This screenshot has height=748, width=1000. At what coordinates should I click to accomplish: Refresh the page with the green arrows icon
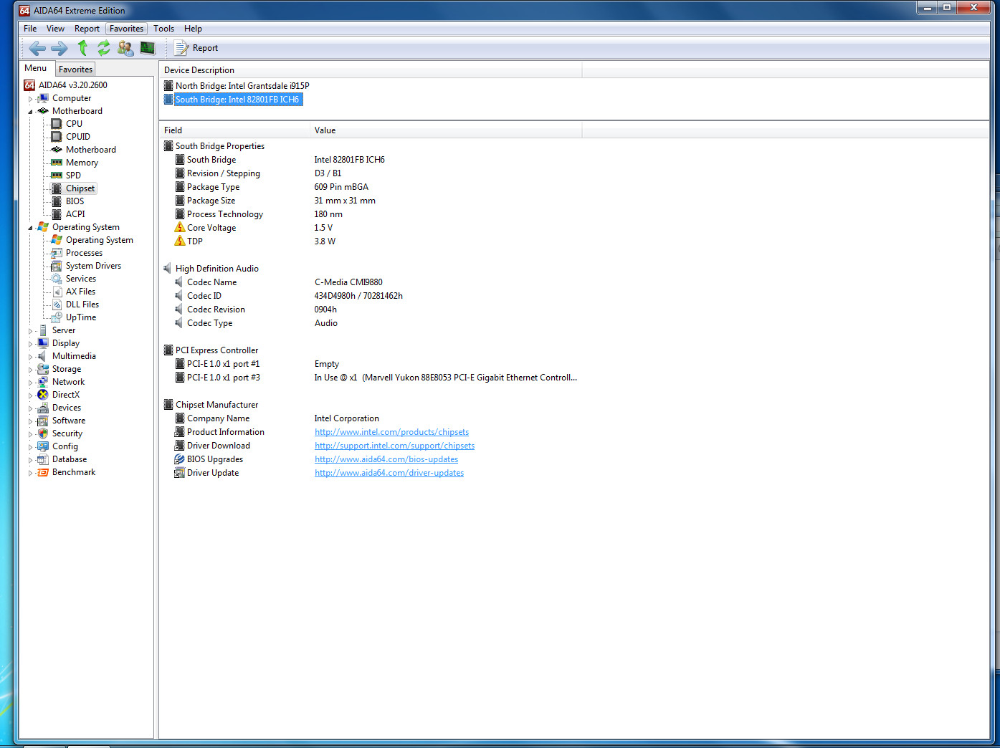pos(104,48)
